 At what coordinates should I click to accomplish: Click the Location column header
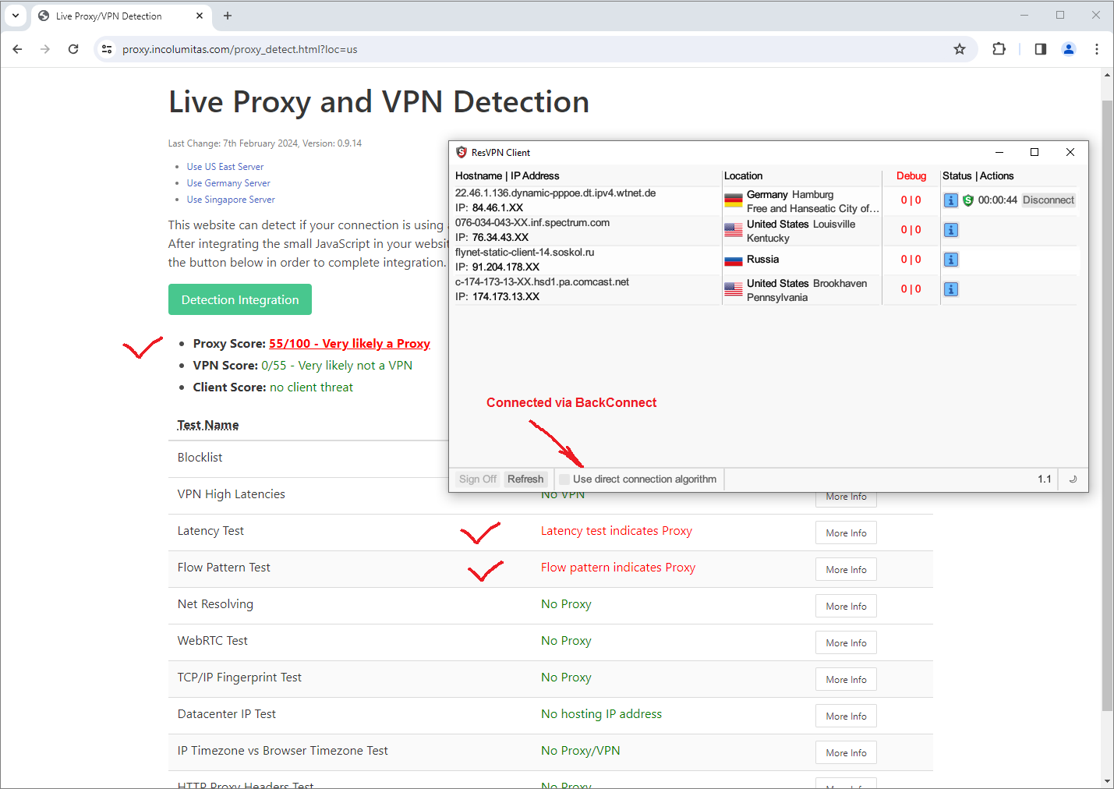744,176
